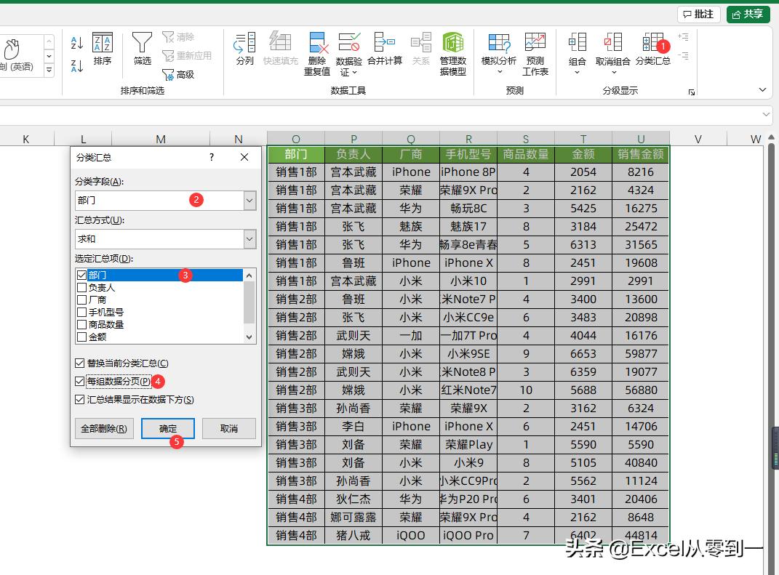Click the 全部删除 (Remove All) button
The height and width of the screenshot is (575, 779).
(x=103, y=428)
